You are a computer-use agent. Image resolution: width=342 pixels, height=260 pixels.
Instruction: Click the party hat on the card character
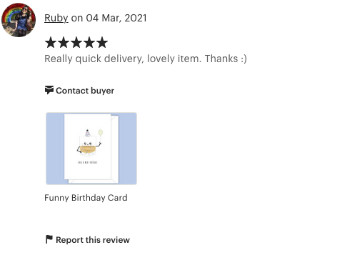tap(87, 133)
